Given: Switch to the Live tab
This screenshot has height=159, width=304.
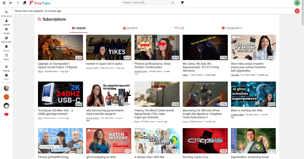Looking at the screenshot, I should click(x=179, y=28).
